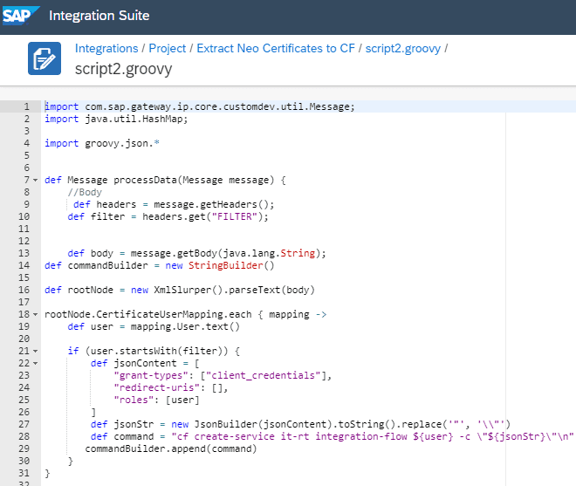Click the user.startsWith(filter) condition
The image size is (576, 486).
click(156, 351)
